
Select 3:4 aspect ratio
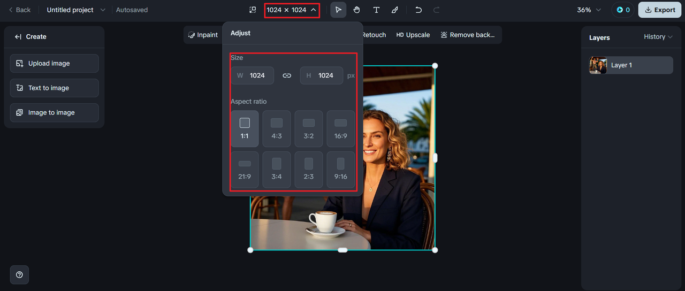(277, 170)
